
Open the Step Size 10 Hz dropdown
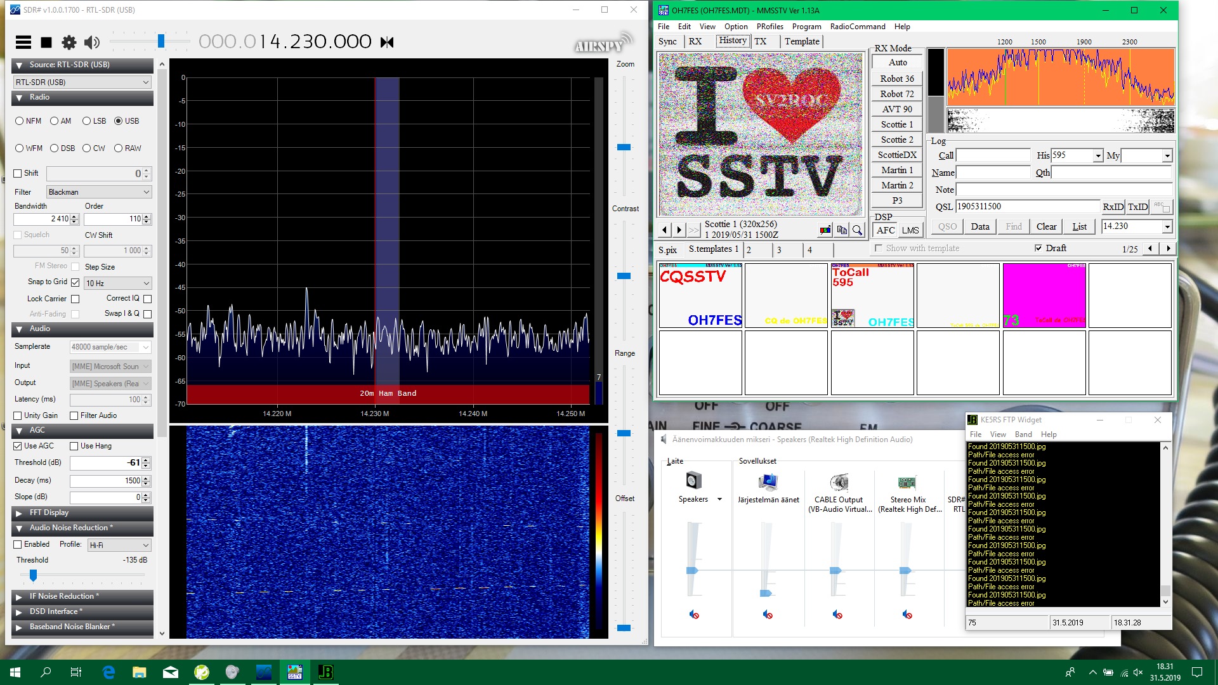tap(117, 284)
